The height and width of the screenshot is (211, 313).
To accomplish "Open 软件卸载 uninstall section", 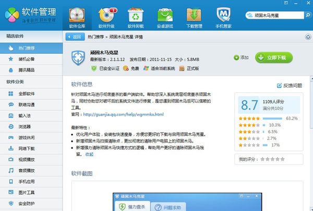I will [x=136, y=18].
